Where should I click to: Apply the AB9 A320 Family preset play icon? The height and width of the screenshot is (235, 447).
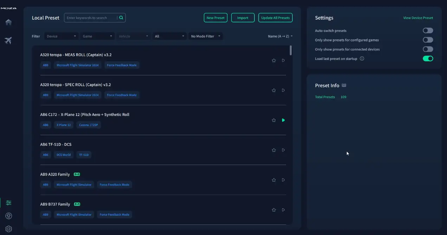pyautogui.click(x=283, y=180)
